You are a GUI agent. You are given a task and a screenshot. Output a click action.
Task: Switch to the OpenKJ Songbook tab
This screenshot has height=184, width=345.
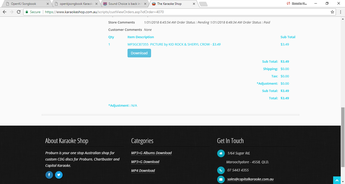[x=23, y=4]
